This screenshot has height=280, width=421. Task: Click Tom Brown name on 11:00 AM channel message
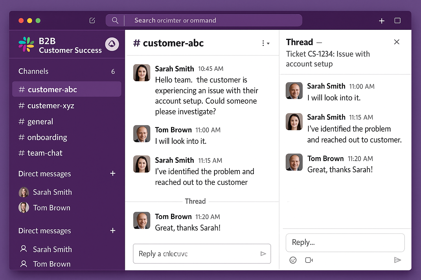click(173, 130)
